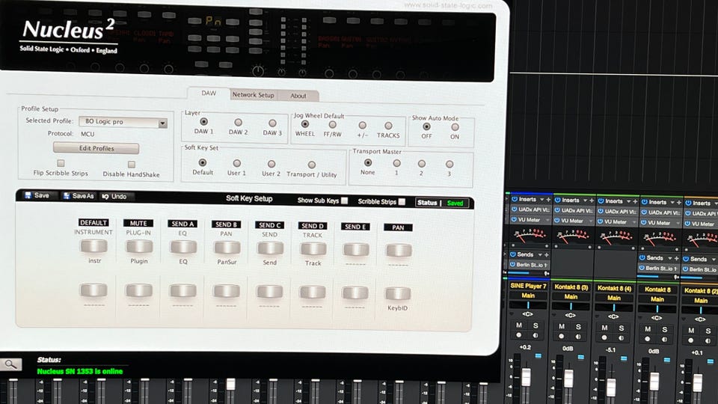The height and width of the screenshot is (404, 718).
Task: Click the Save As button
Action: point(79,196)
